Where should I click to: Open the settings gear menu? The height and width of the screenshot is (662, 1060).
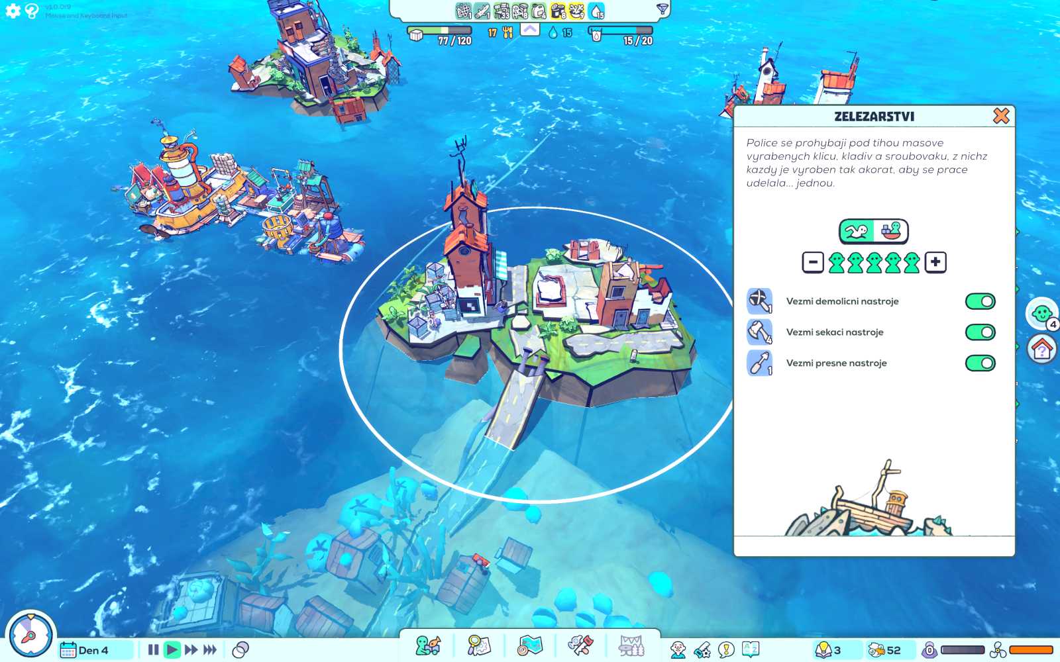[13, 11]
